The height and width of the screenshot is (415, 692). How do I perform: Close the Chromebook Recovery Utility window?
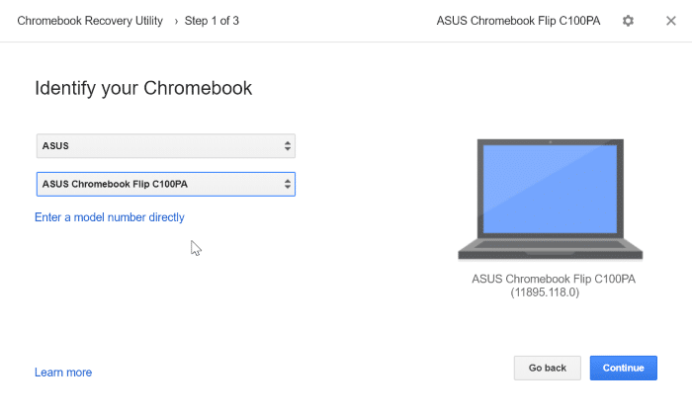pos(671,21)
